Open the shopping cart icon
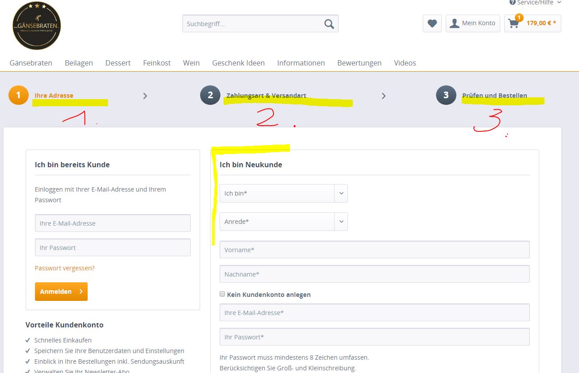Image resolution: width=579 pixels, height=373 pixels. click(514, 23)
